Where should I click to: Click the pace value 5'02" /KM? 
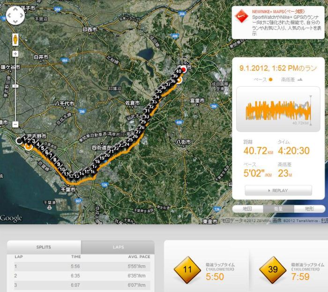[x=258, y=173]
